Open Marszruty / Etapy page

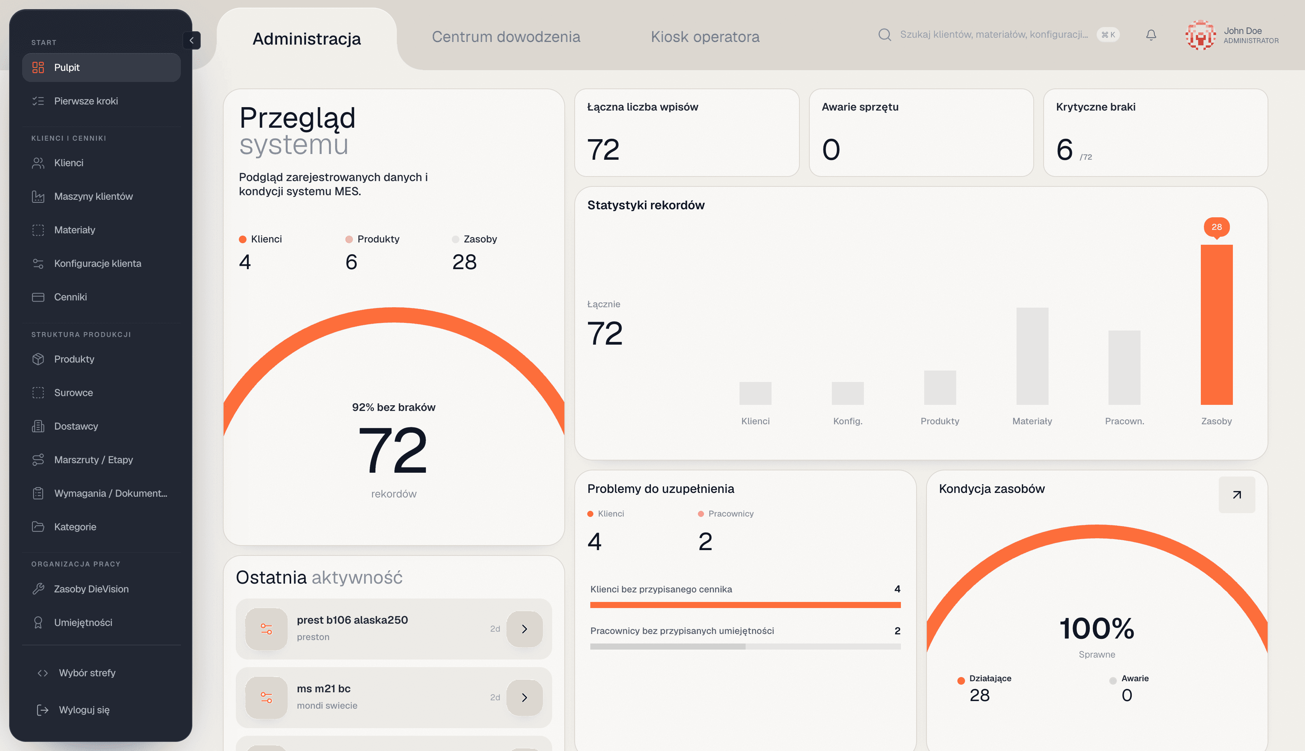(101, 460)
